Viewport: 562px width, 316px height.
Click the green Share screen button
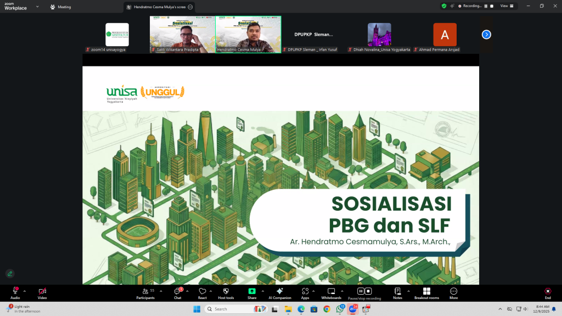[252, 292]
